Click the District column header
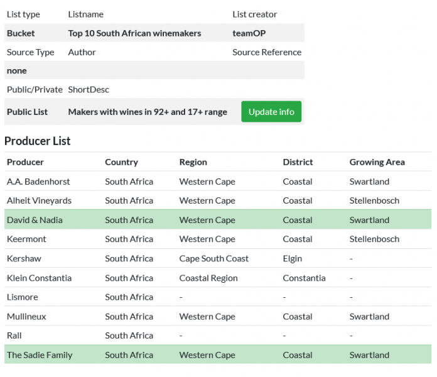This screenshot has height=377, width=437. tap(298, 162)
